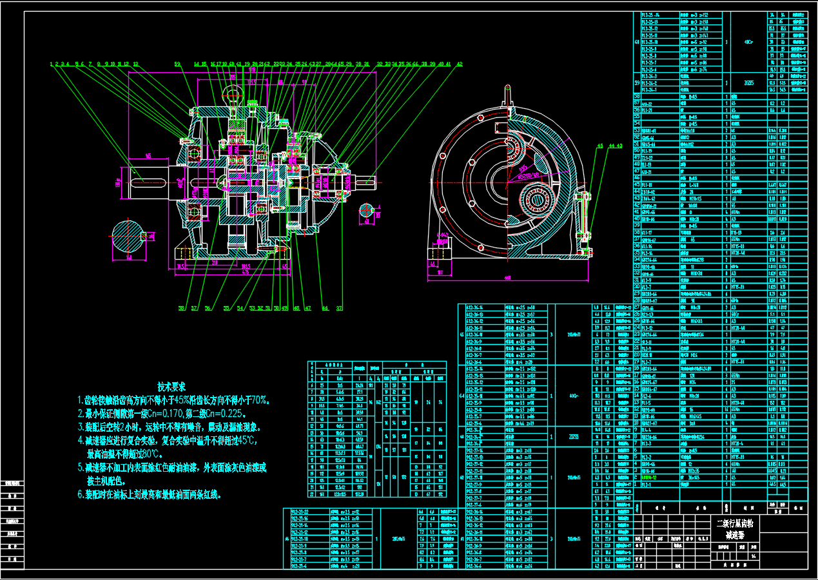Click part balloon number 59 above housing
This screenshot has height=580, width=818.
(177, 64)
